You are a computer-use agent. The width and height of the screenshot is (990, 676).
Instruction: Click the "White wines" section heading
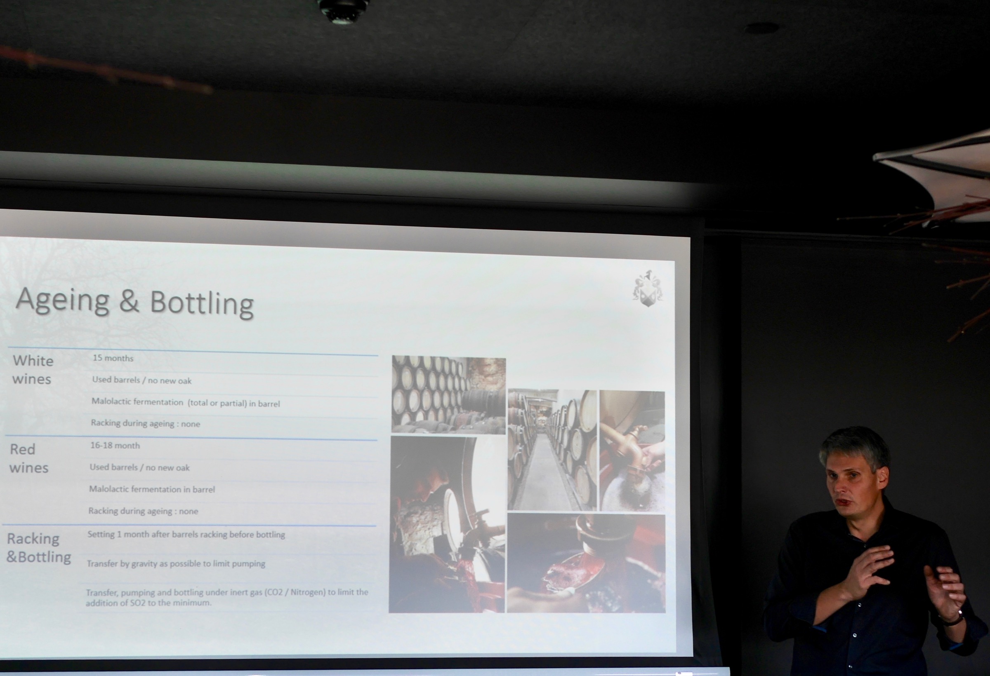click(33, 369)
